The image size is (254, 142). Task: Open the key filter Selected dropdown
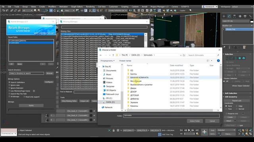(227, 130)
